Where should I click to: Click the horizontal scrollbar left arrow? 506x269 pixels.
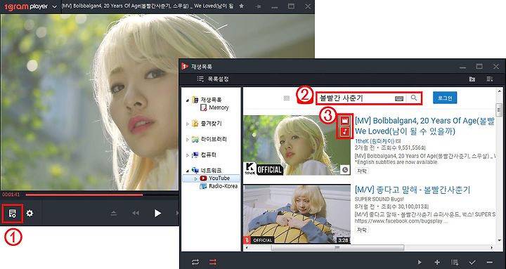pyautogui.click(x=247, y=248)
